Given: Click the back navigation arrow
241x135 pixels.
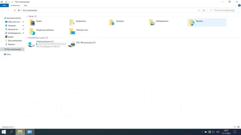Looking at the screenshot, I should click(x=3, y=10).
